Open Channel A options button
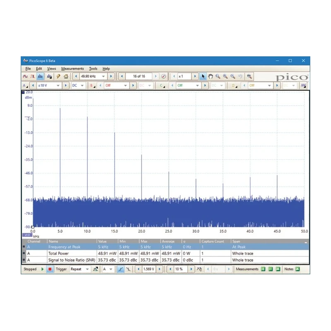331x331 pixels. 25,86
